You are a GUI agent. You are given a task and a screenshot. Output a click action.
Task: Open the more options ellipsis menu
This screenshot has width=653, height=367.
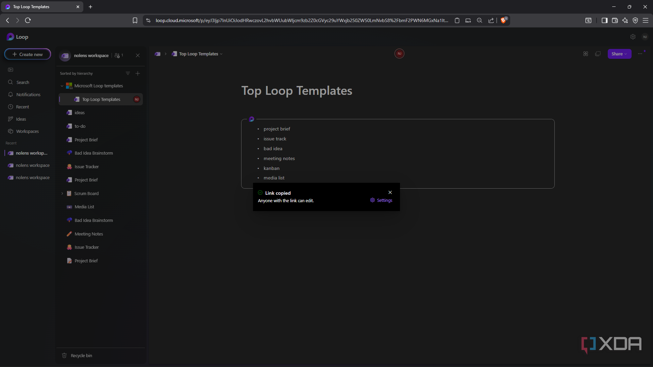(640, 54)
